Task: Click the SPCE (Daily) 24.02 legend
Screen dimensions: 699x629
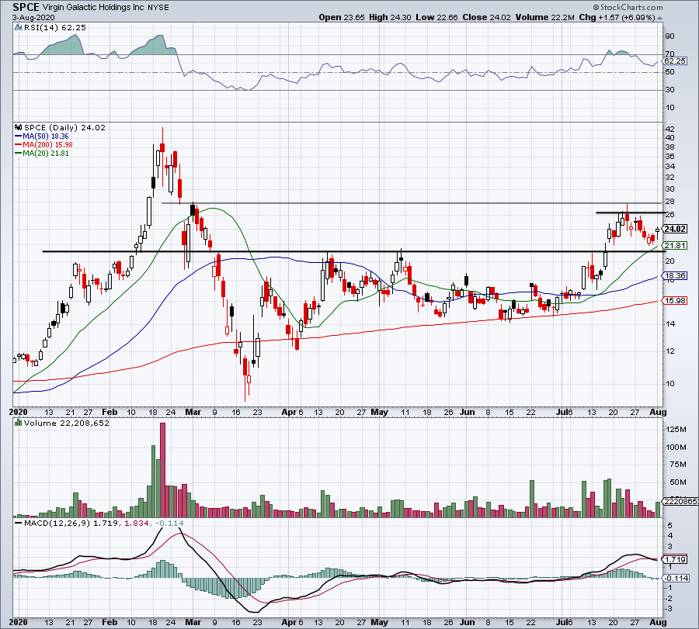Action: pyautogui.click(x=64, y=128)
